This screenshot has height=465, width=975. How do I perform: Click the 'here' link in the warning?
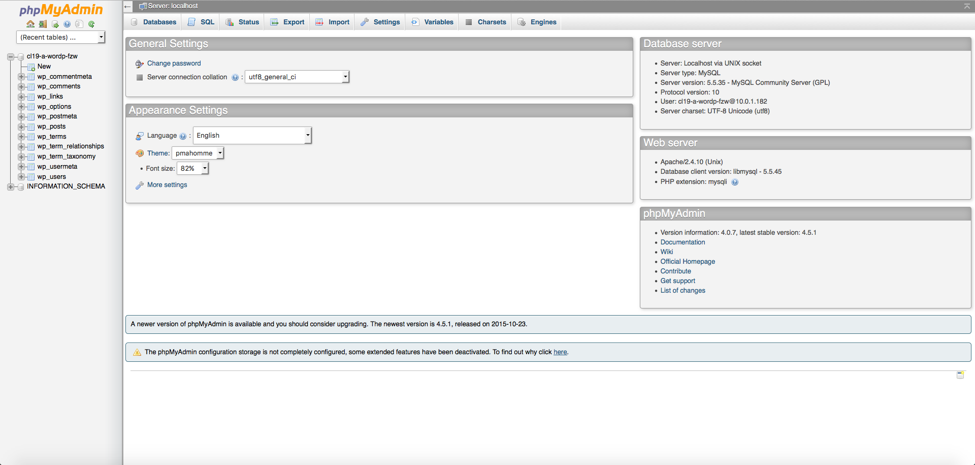click(560, 352)
